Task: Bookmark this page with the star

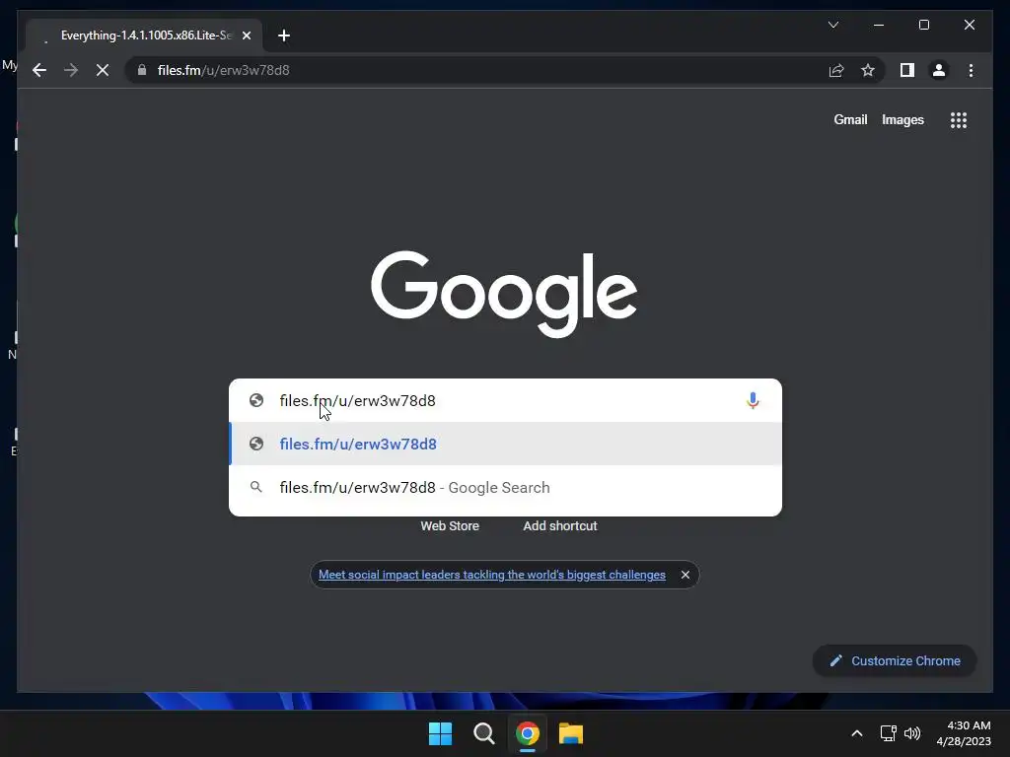Action: pos(868,70)
